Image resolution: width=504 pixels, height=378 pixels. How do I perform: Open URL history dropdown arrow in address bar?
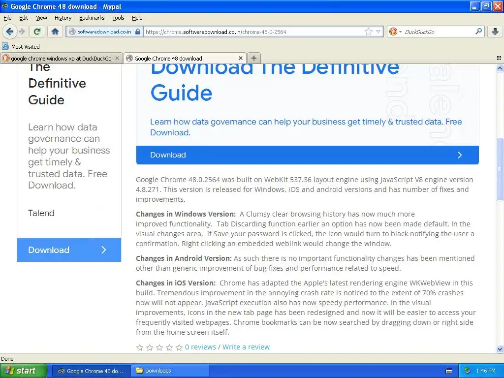tap(378, 31)
